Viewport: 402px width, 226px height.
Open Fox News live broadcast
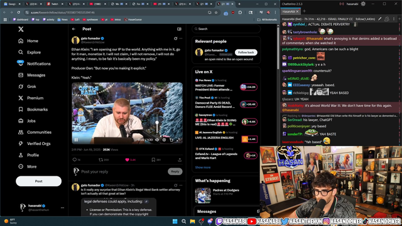225,85
